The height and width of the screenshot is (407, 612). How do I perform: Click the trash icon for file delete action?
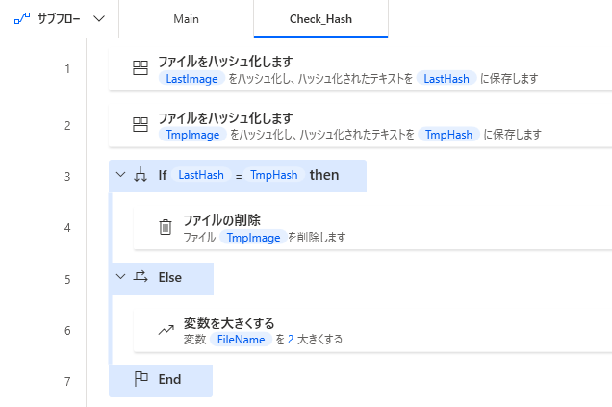click(165, 227)
